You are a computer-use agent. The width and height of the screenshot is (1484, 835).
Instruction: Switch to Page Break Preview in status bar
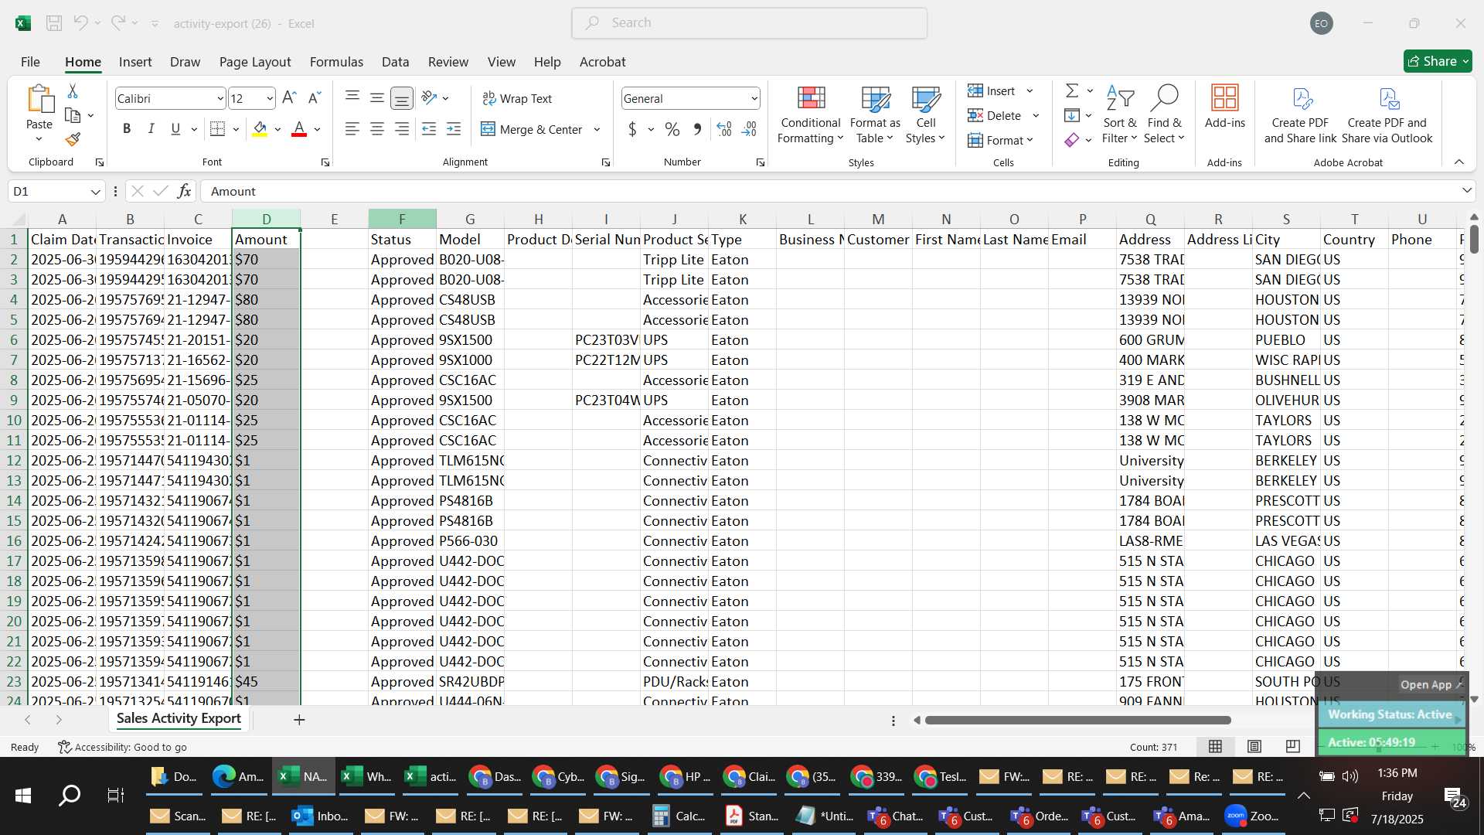[x=1293, y=746]
